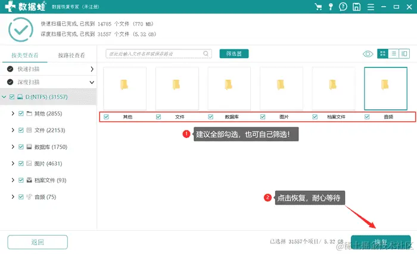
Task: Select the 档案文件 folder thumbnail
Action: pos(334,89)
